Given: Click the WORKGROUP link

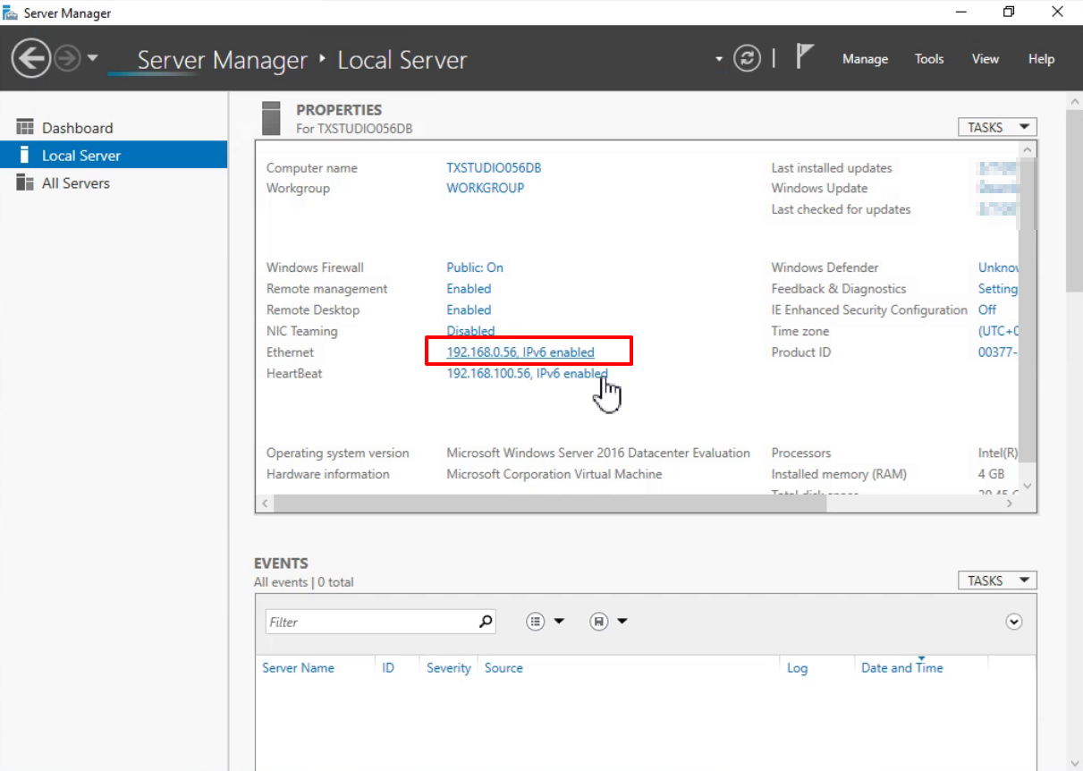Looking at the screenshot, I should point(486,188).
